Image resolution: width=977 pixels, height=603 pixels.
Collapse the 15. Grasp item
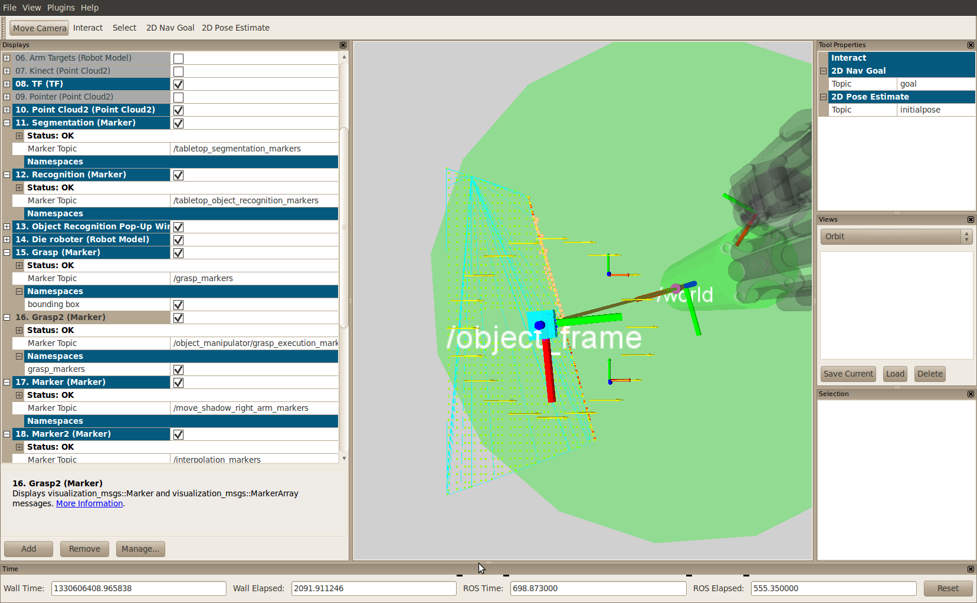[7, 252]
